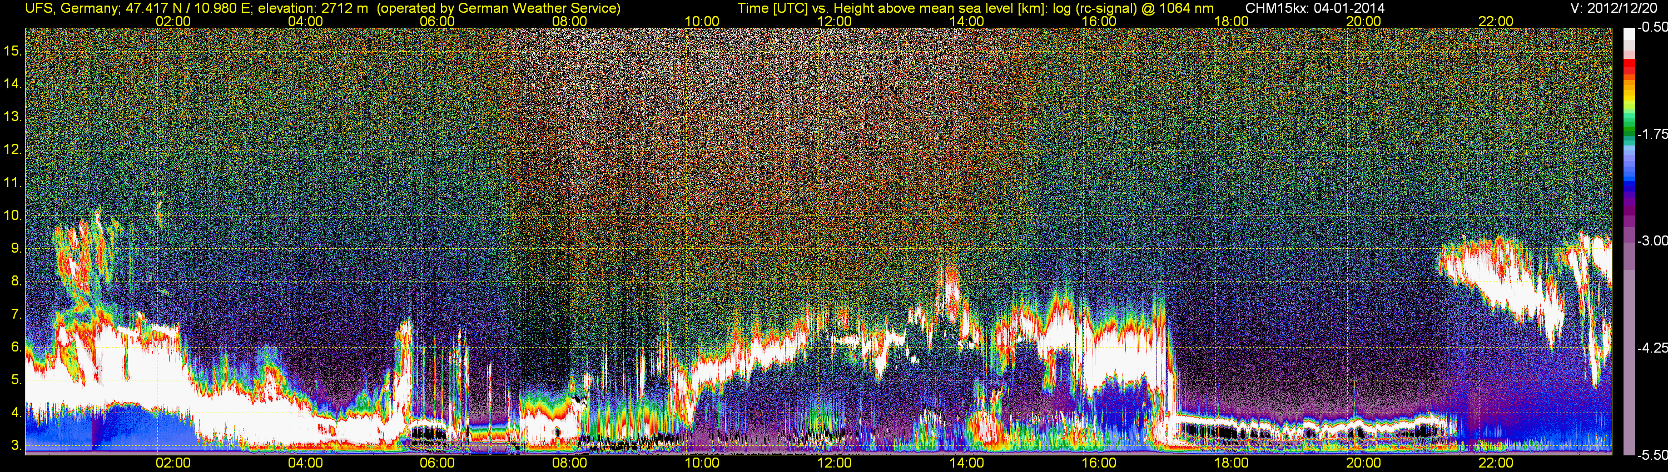Click the "7." height axis label
Screen dimensions: 1668x472
pyautogui.click(x=17, y=314)
